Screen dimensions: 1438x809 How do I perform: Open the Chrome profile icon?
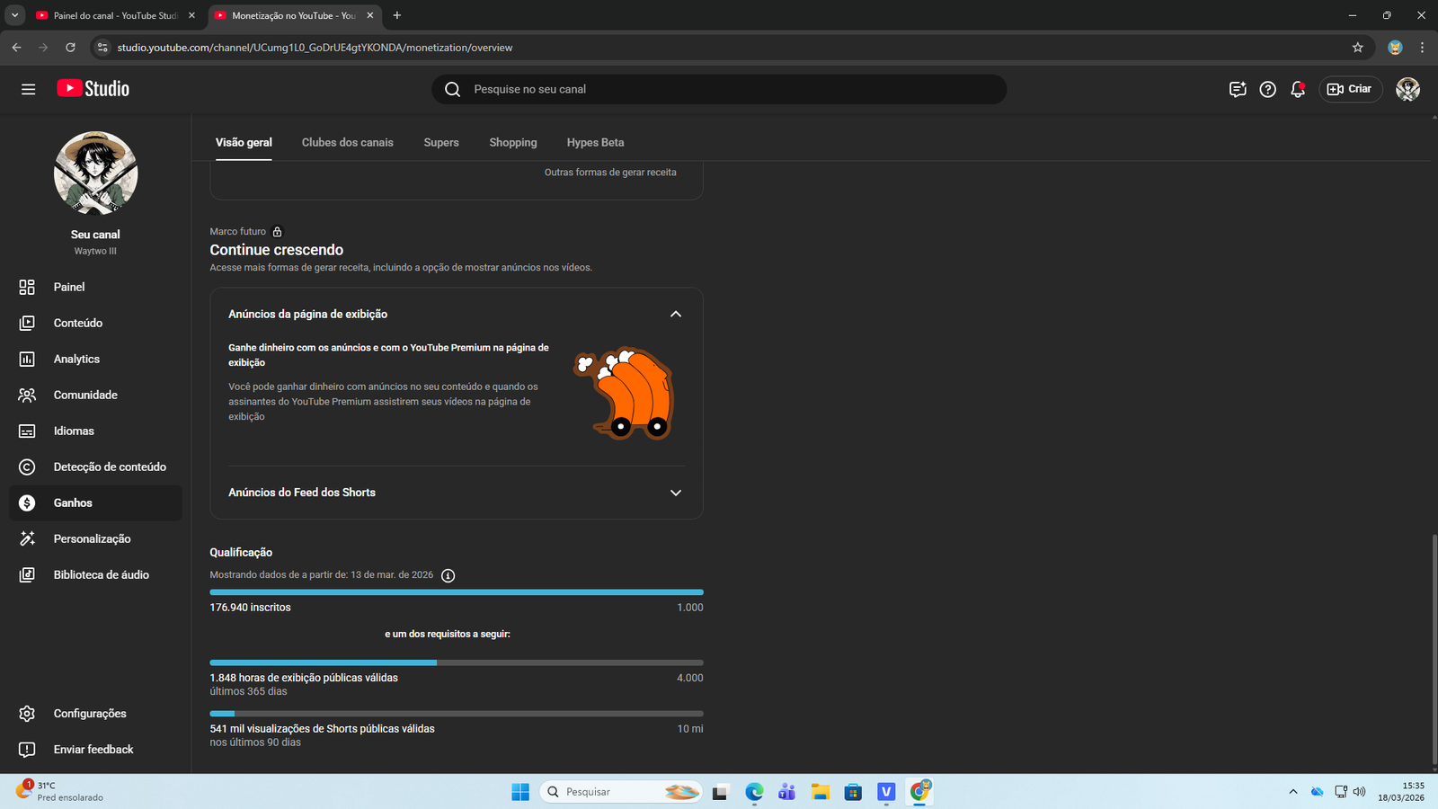click(x=1395, y=48)
